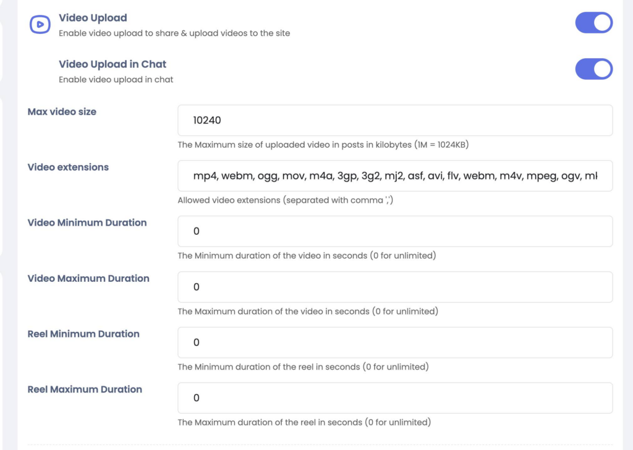
Task: Click into the Video extensions input
Action: click(x=395, y=176)
